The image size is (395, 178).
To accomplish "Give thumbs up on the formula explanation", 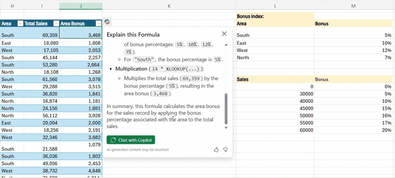I will coord(216,150).
